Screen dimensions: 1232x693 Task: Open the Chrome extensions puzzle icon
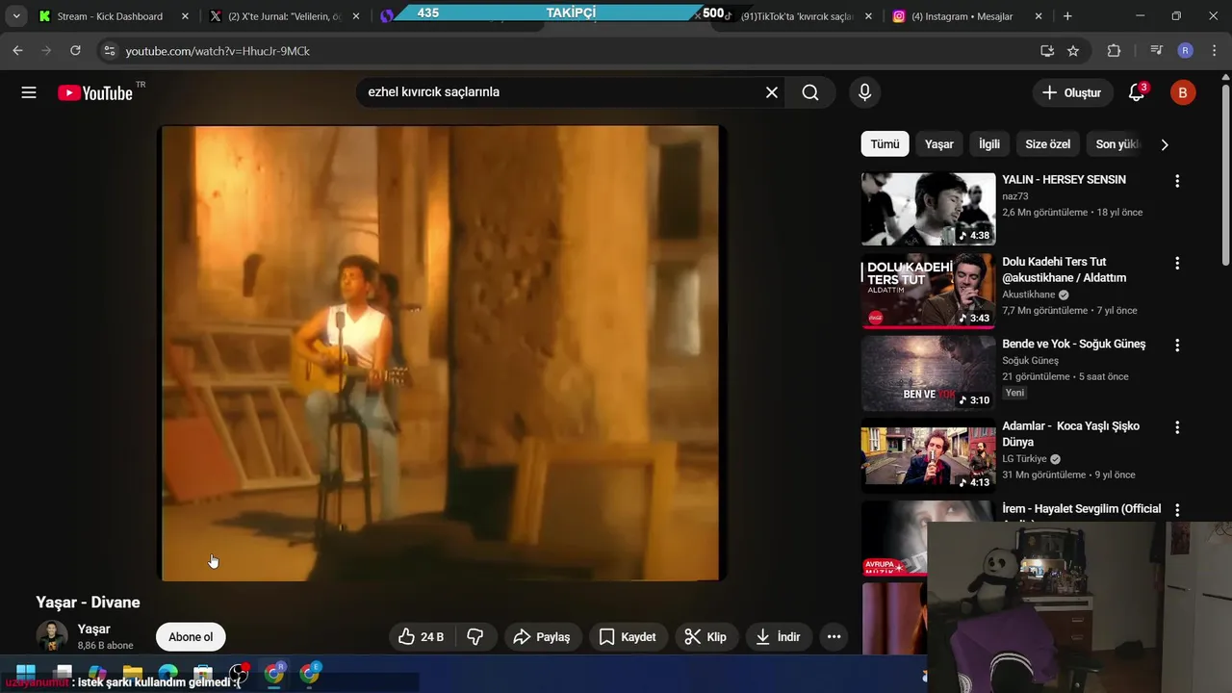[x=1114, y=51]
